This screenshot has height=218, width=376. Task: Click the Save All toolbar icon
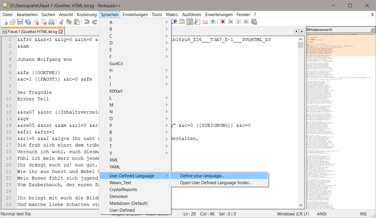coord(28,22)
